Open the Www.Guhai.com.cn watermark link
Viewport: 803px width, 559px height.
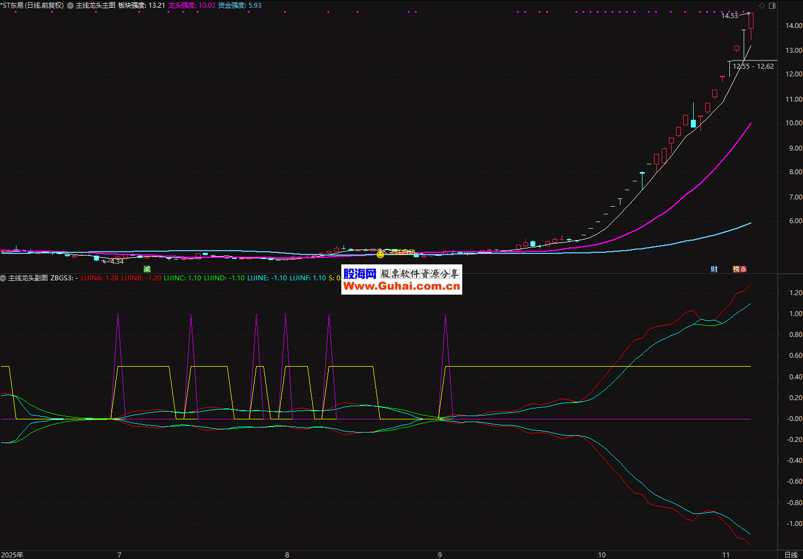coord(401,286)
